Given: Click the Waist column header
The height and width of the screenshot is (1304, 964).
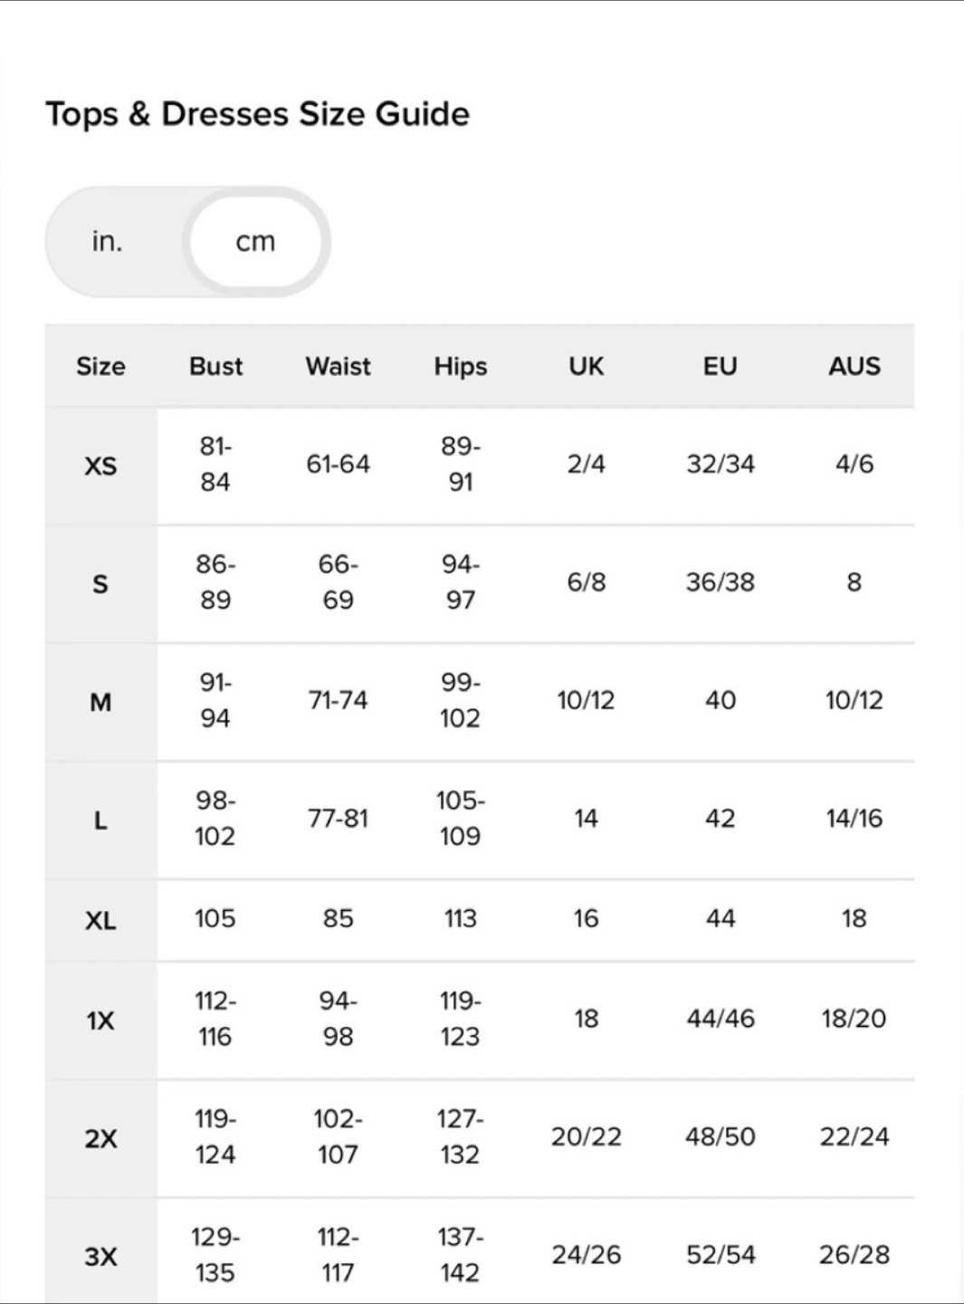Looking at the screenshot, I should pos(338,366).
